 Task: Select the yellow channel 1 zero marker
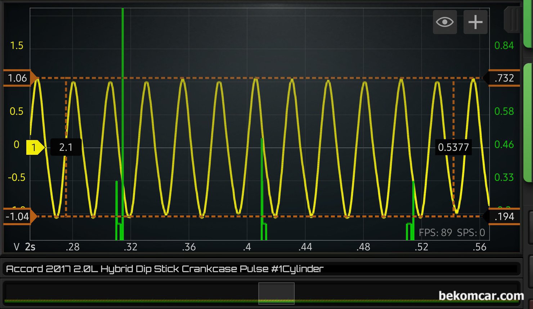click(x=35, y=147)
